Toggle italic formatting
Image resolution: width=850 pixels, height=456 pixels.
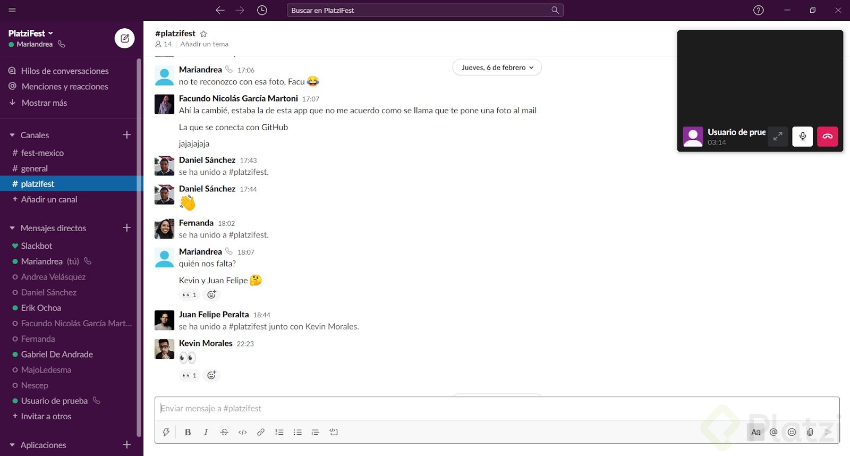(206, 432)
